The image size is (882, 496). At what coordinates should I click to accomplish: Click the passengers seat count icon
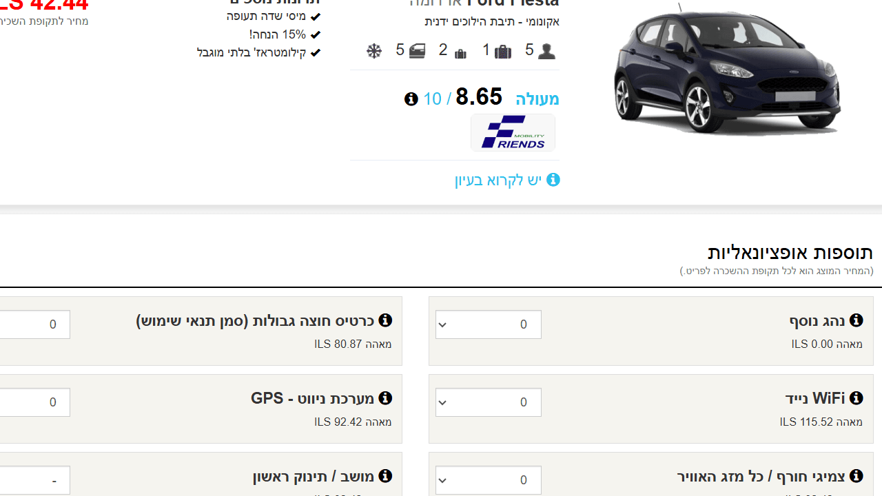tap(546, 52)
